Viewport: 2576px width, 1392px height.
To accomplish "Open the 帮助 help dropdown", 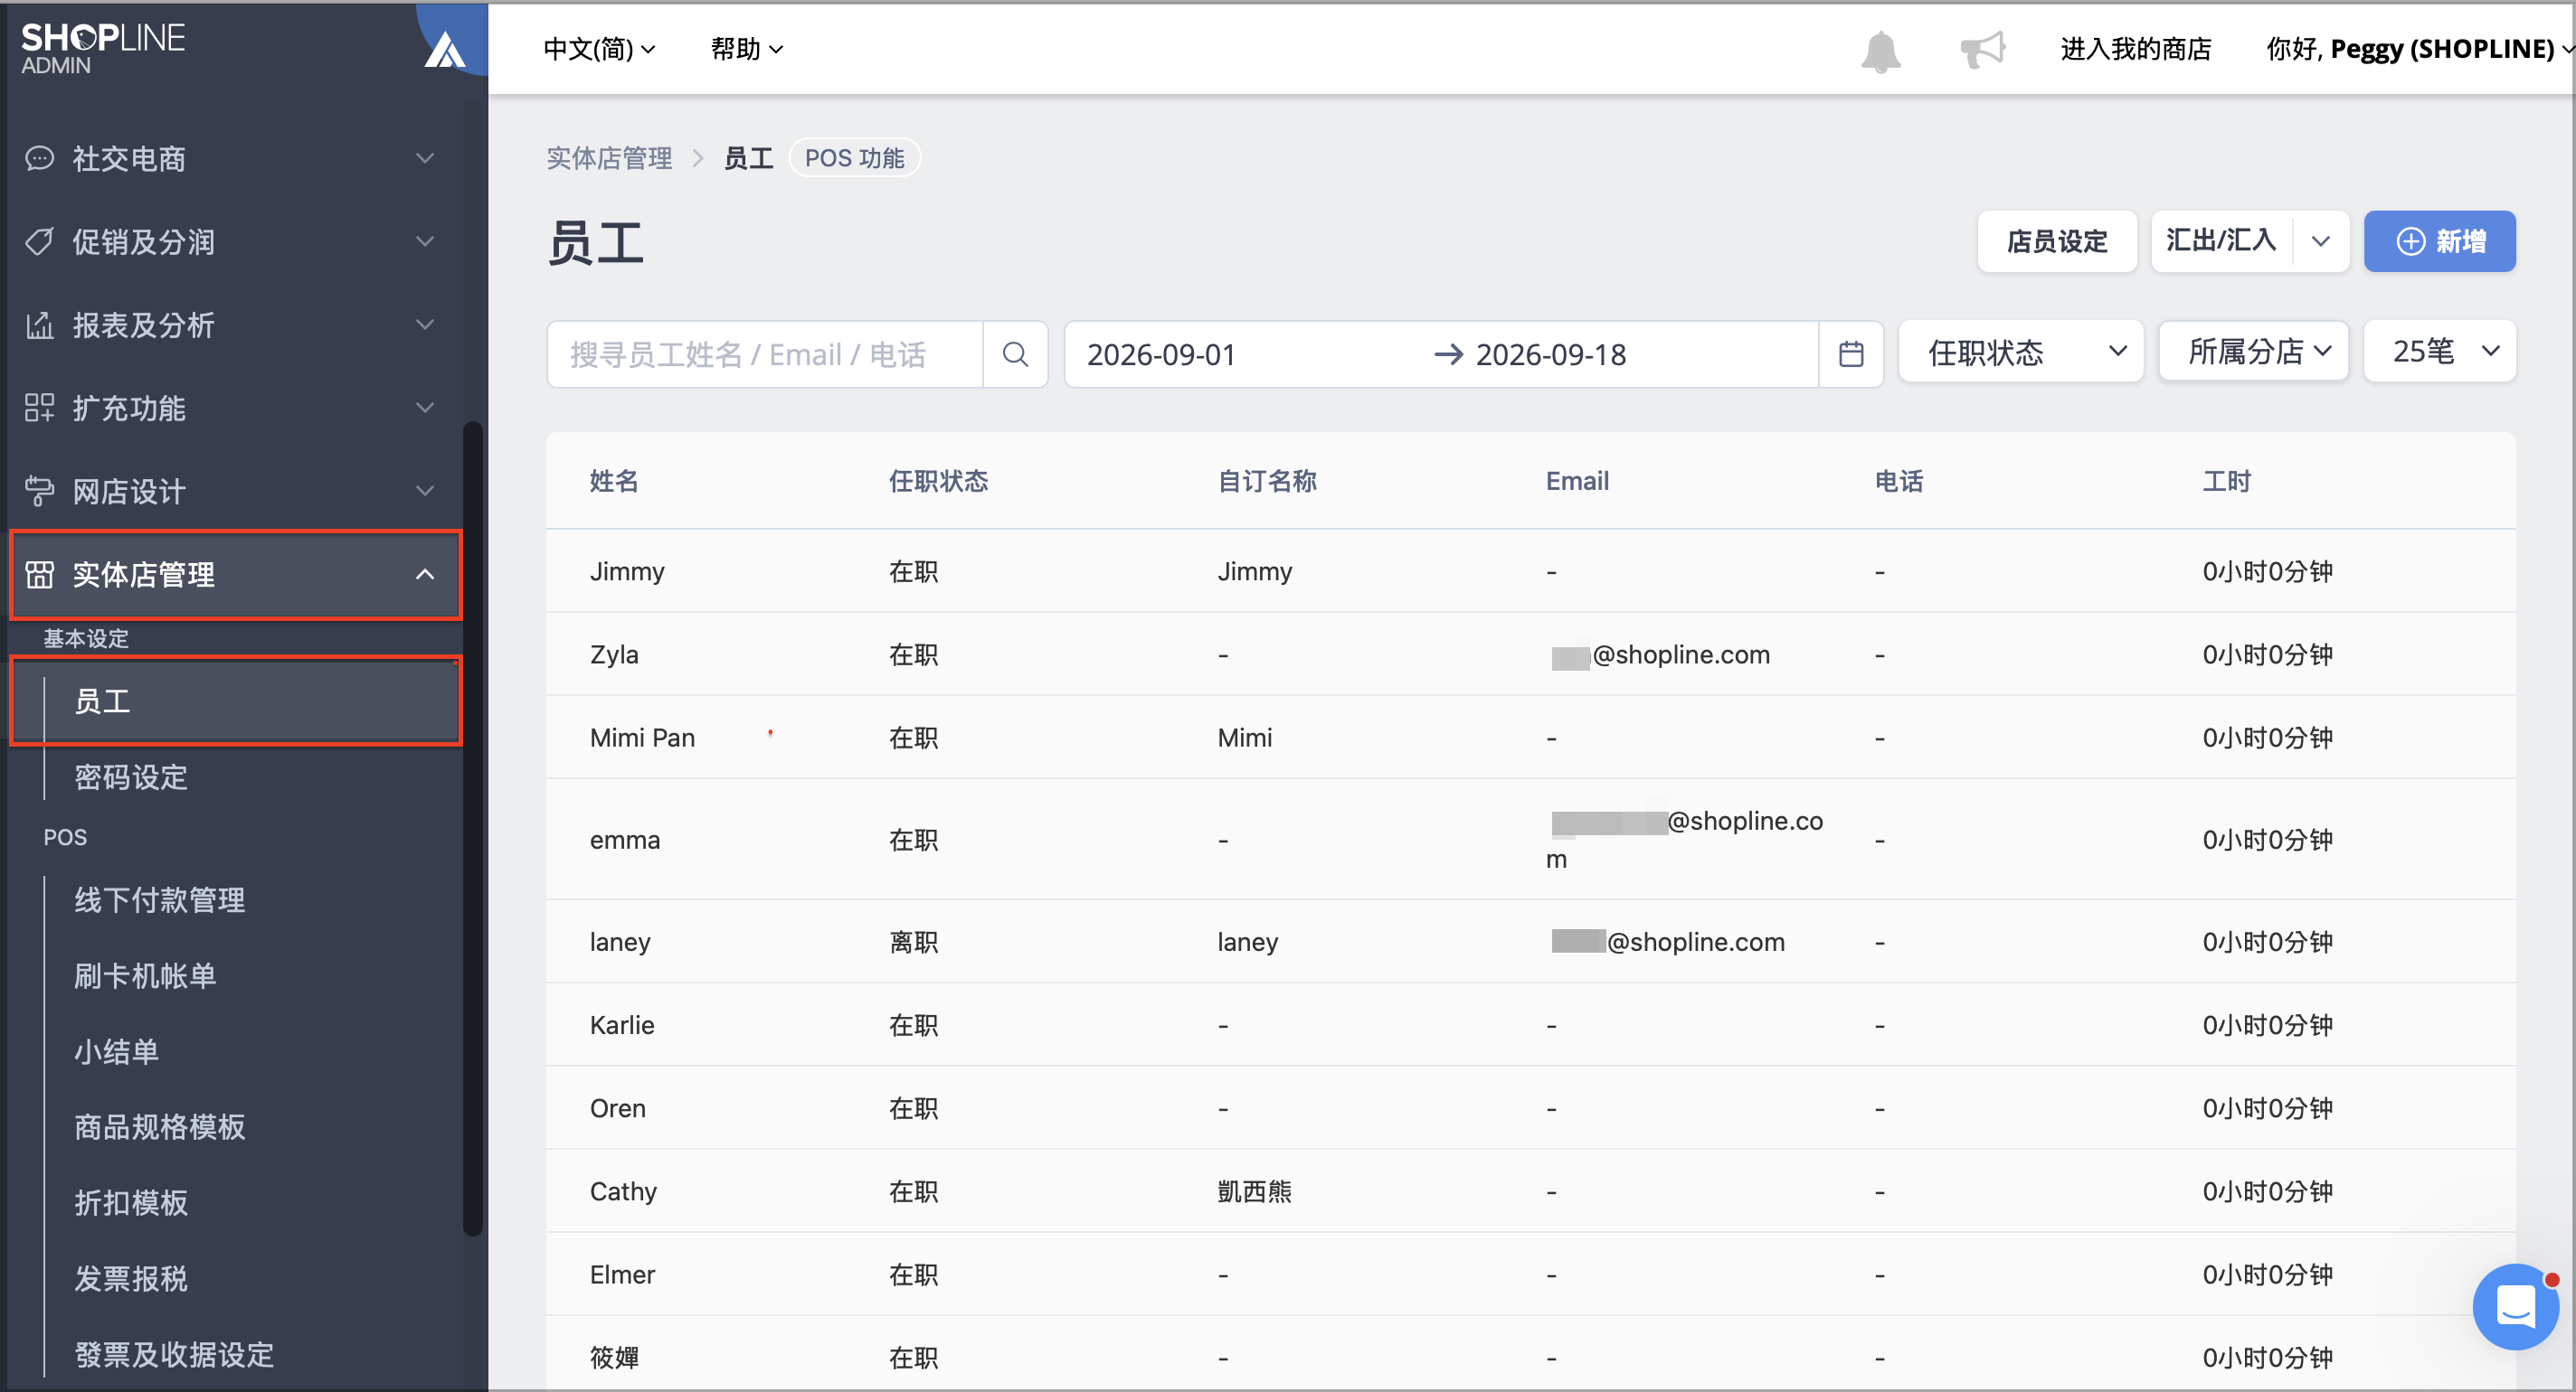I will tap(746, 48).
